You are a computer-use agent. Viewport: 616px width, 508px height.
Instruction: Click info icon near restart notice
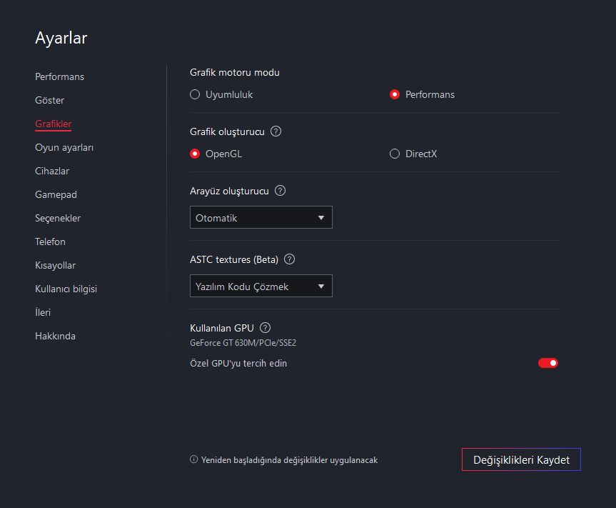(x=193, y=459)
